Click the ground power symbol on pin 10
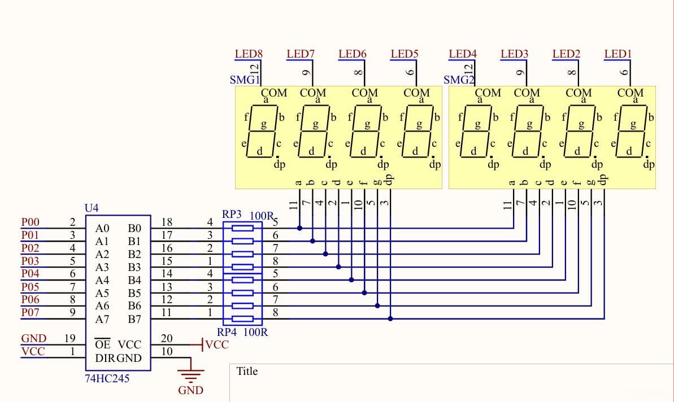 190,376
